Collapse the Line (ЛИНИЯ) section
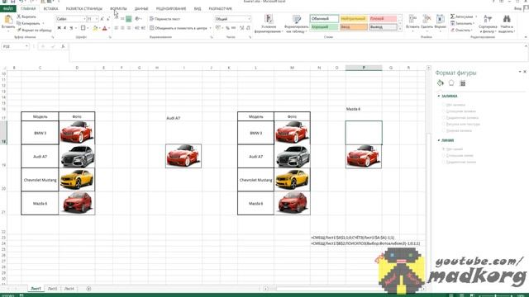Image resolution: width=529 pixels, height=297 pixels. pos(439,140)
